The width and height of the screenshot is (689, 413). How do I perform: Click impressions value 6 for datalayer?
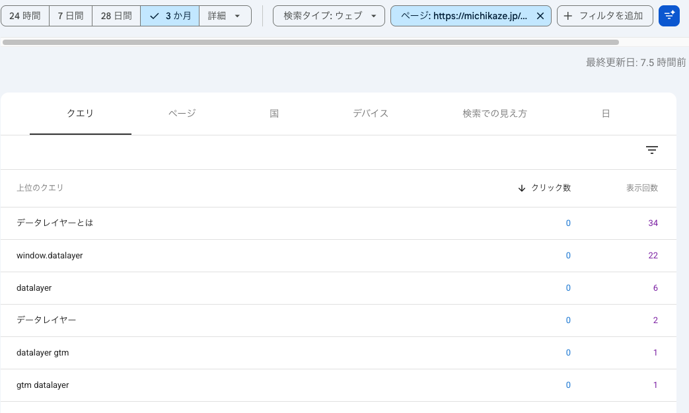[655, 288]
